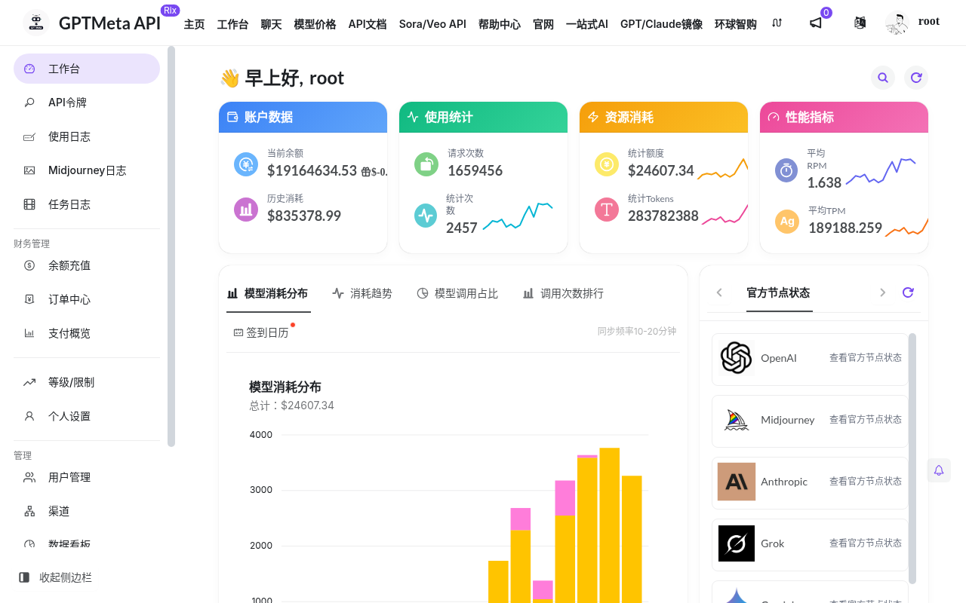Click the current balance yen icon
This screenshot has width=966, height=603.
click(x=246, y=164)
